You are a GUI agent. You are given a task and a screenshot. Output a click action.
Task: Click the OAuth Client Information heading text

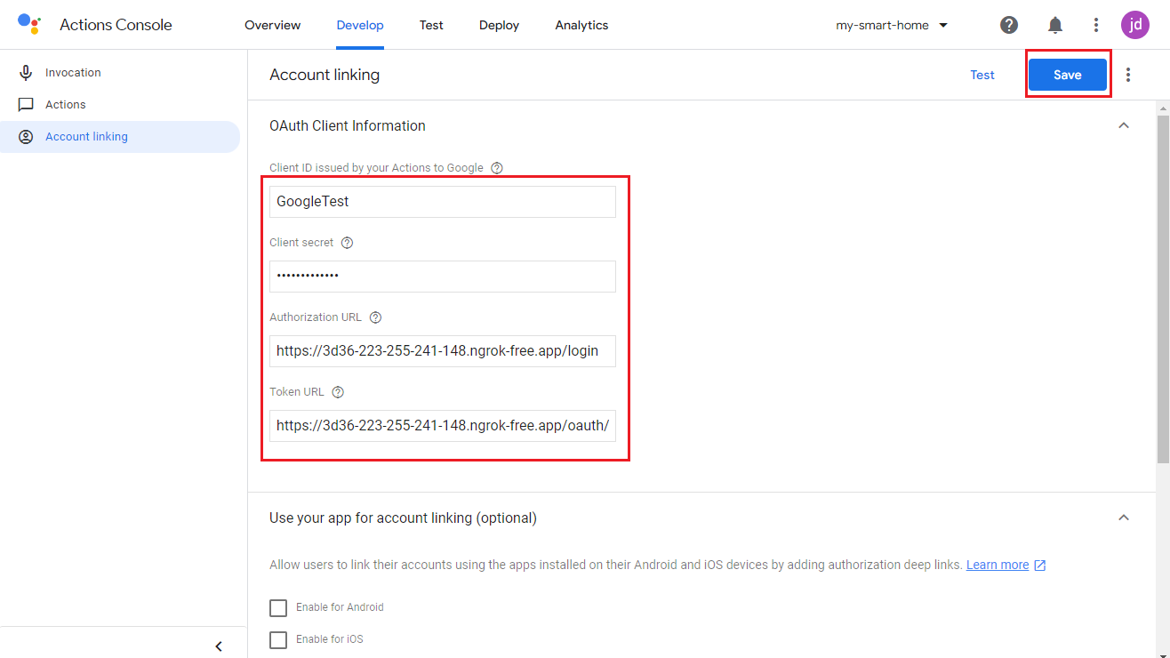click(348, 125)
